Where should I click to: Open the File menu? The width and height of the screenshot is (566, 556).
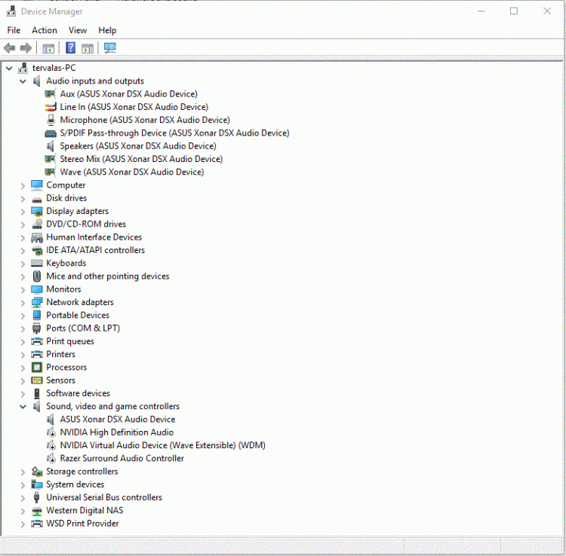pyautogui.click(x=14, y=30)
